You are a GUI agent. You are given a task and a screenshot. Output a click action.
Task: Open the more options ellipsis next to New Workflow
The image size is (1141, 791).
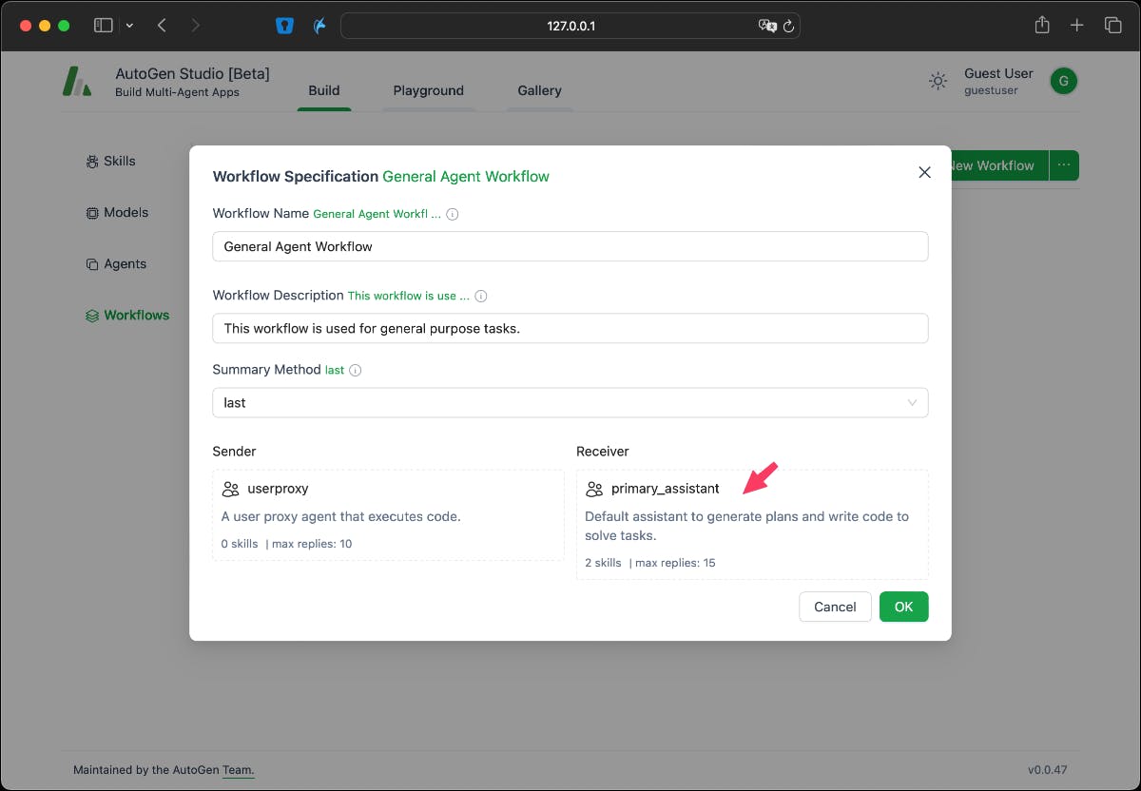[1064, 165]
